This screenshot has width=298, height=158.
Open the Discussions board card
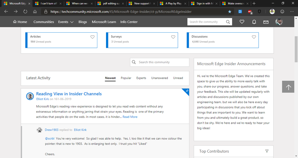coord(223,40)
